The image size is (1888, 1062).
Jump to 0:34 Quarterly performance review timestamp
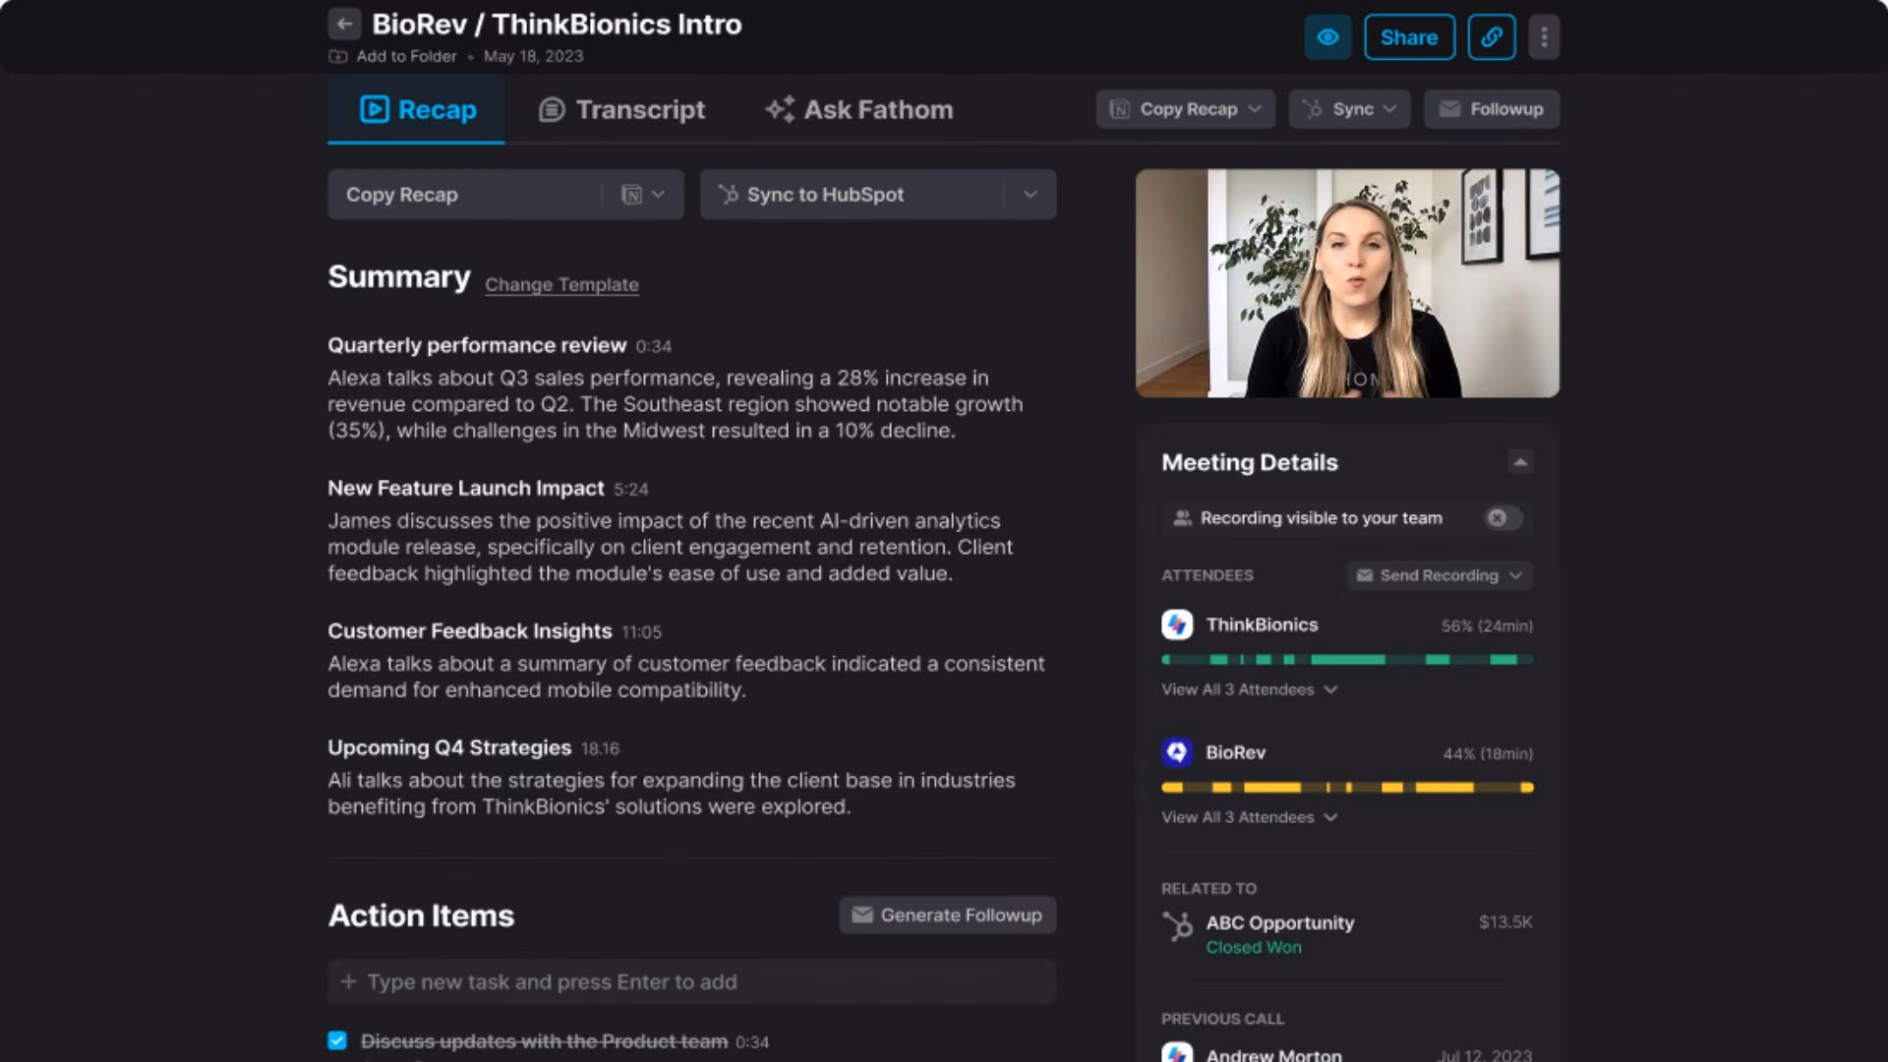click(x=653, y=346)
